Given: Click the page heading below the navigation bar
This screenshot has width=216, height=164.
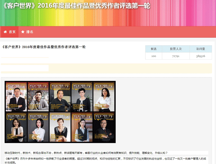Looking at the screenshot, I should pyautogui.click(x=44, y=47).
